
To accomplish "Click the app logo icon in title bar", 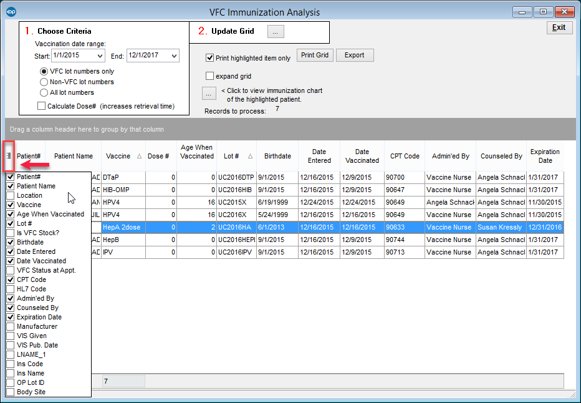I will click(x=10, y=12).
